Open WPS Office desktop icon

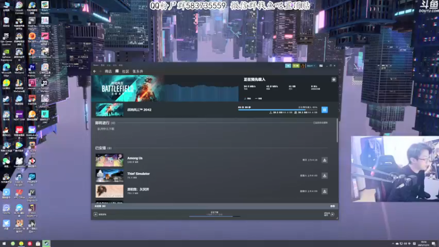[x=19, y=194]
